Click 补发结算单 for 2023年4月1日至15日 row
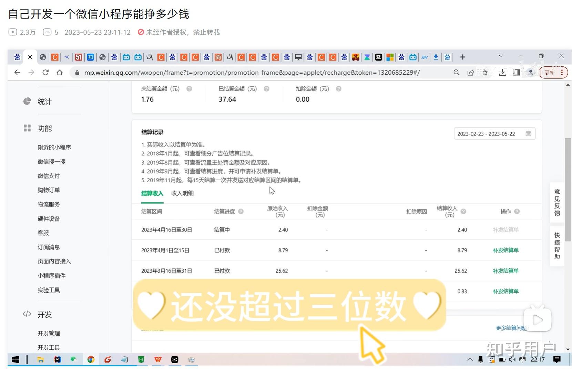Screen dimensions: 572x369 (x=505, y=250)
